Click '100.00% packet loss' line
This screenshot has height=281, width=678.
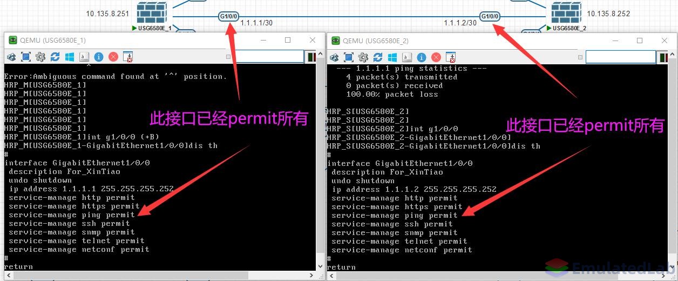pyautogui.click(x=392, y=94)
